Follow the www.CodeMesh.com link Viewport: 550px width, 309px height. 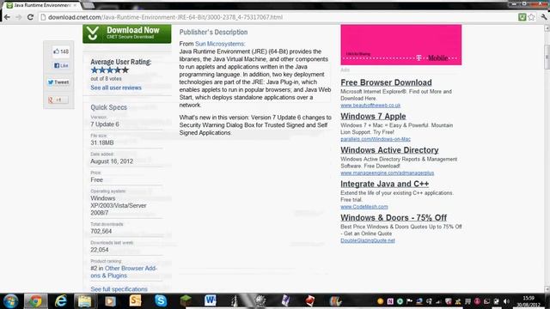point(364,207)
